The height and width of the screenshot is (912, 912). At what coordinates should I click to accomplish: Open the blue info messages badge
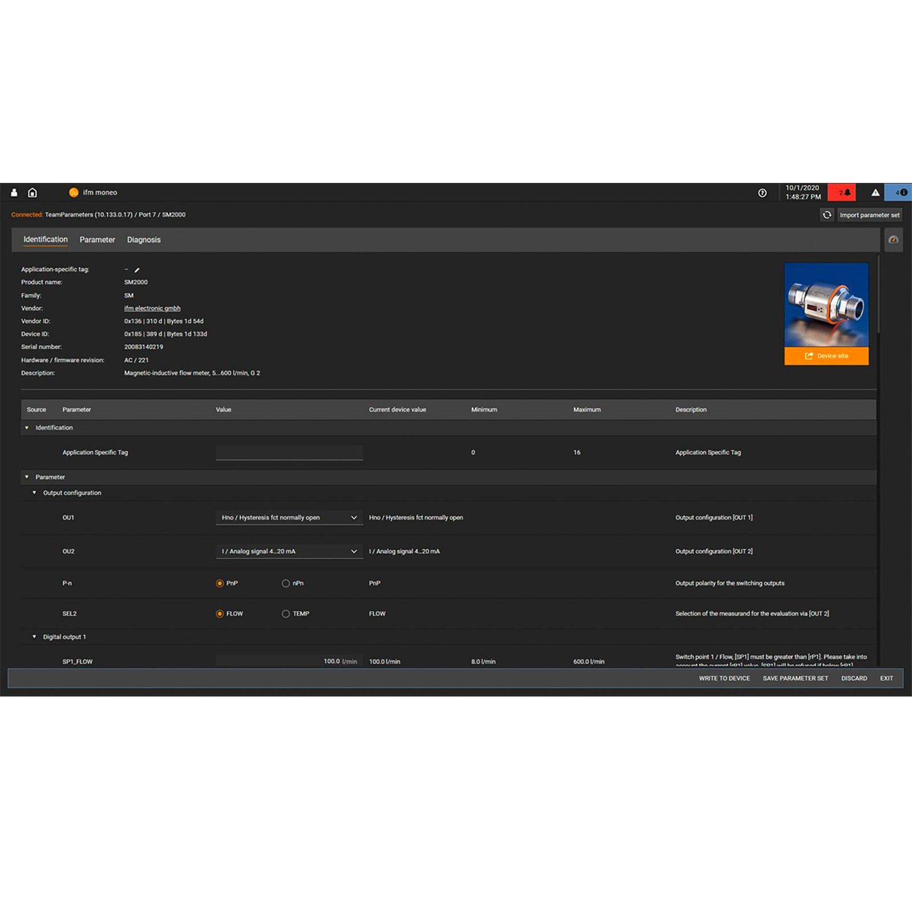[900, 193]
